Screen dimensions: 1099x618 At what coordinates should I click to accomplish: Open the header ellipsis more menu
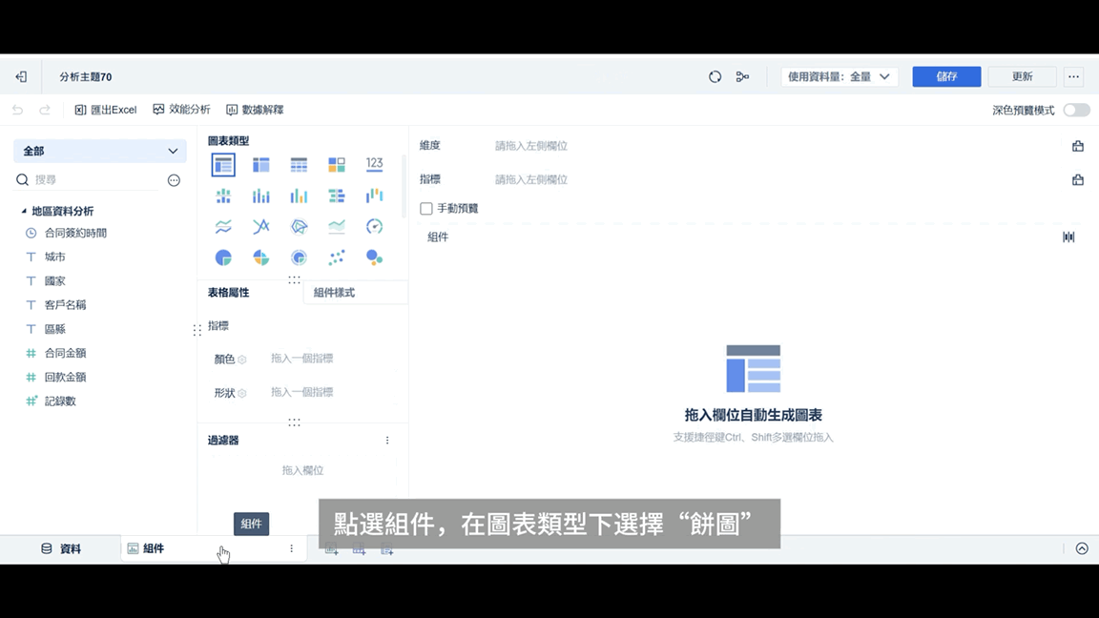[1074, 77]
